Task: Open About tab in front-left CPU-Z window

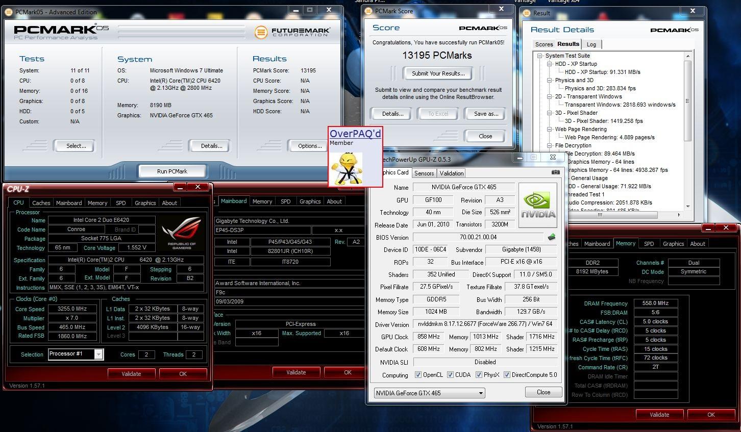Action: pos(169,203)
